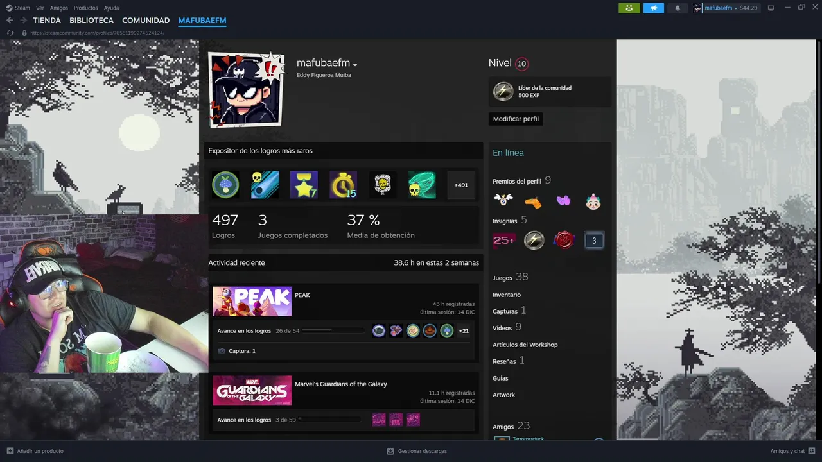
Task: Reload the page with refresh icon
Action: 10,33
